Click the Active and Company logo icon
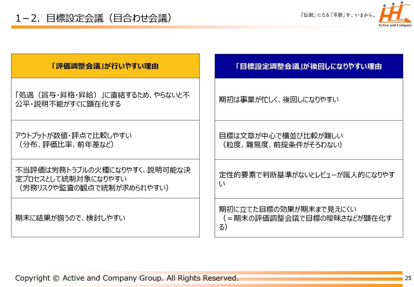This screenshot has height=287, width=414. point(395,14)
